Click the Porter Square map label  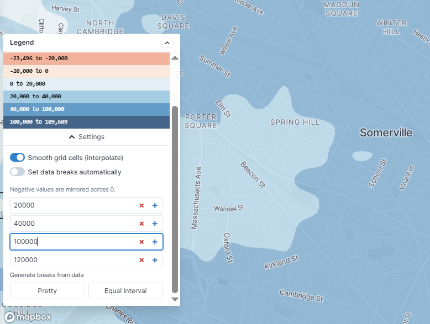(201, 121)
